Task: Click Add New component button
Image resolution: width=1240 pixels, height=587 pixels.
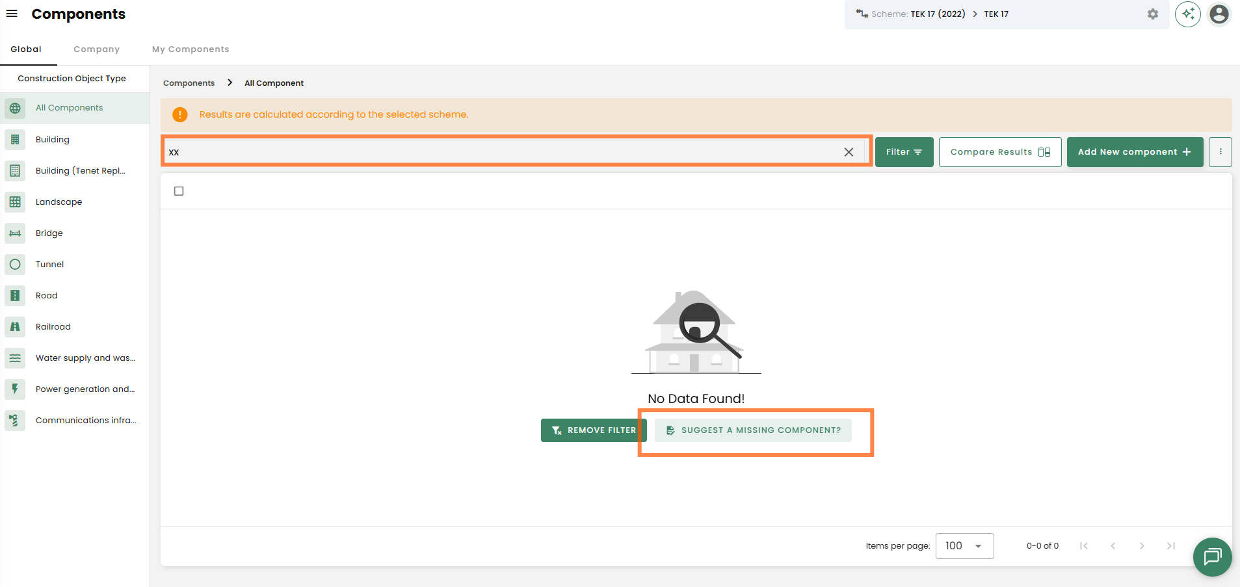Action: (1134, 152)
